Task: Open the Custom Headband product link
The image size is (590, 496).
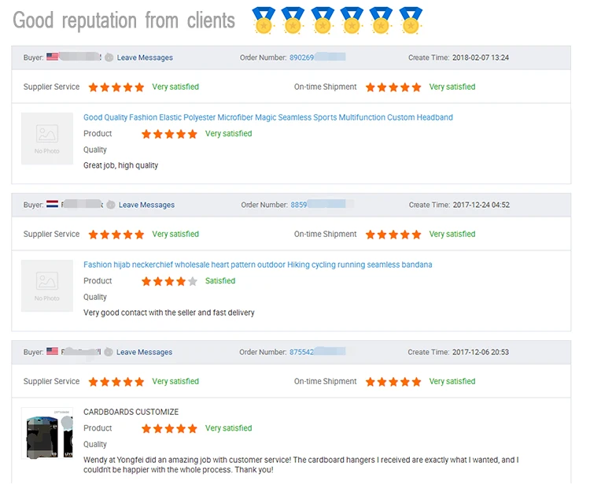Action: [x=268, y=117]
